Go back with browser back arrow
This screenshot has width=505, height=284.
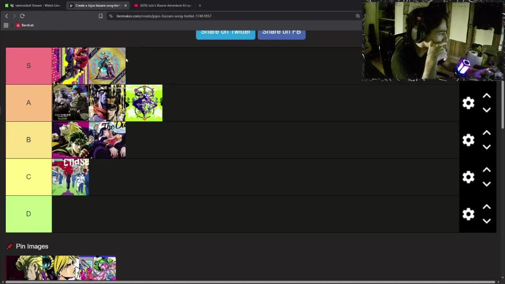6,16
